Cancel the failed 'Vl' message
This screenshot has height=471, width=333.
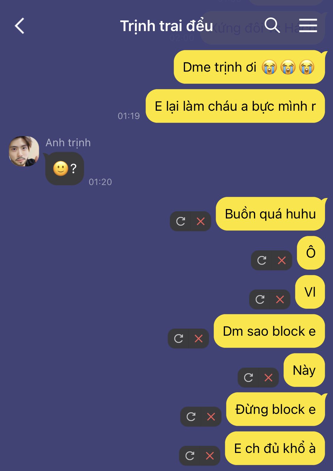click(x=280, y=299)
